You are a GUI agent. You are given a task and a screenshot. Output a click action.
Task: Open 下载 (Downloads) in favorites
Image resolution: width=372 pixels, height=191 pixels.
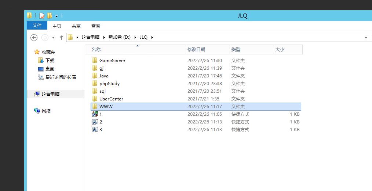[x=50, y=61]
